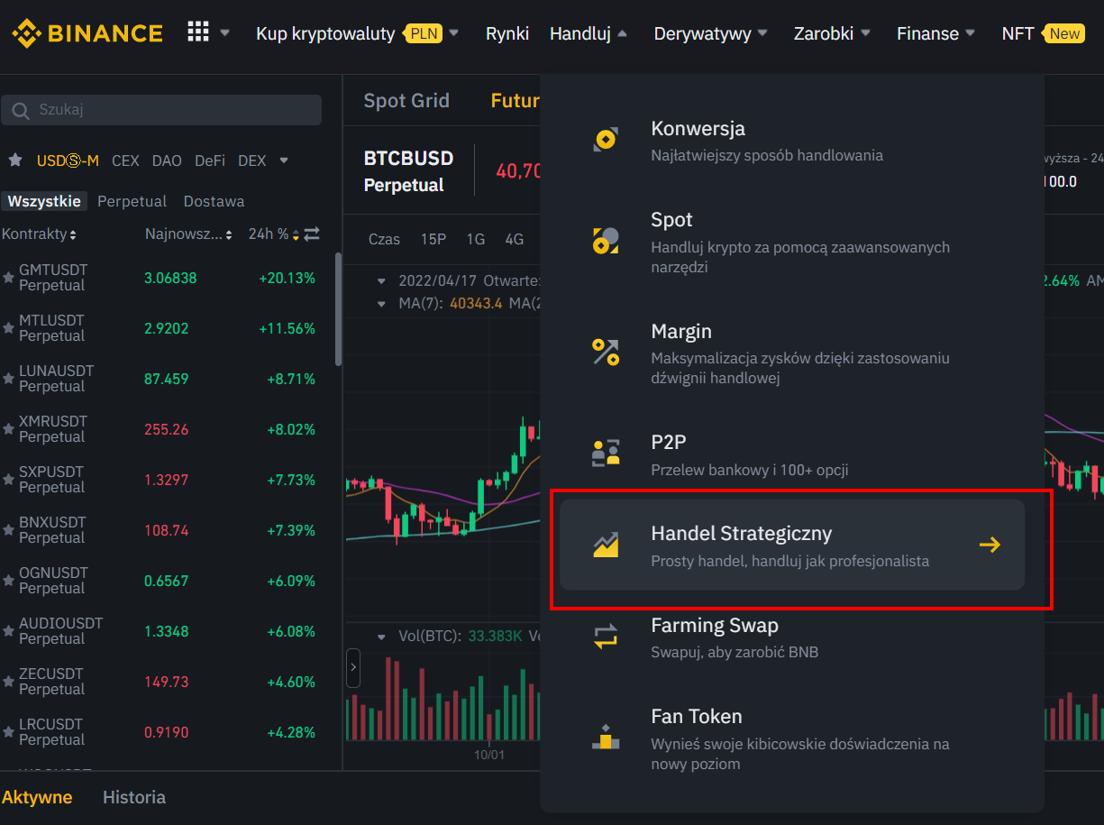Favorite the OGNUSDT contract star

click(8, 582)
